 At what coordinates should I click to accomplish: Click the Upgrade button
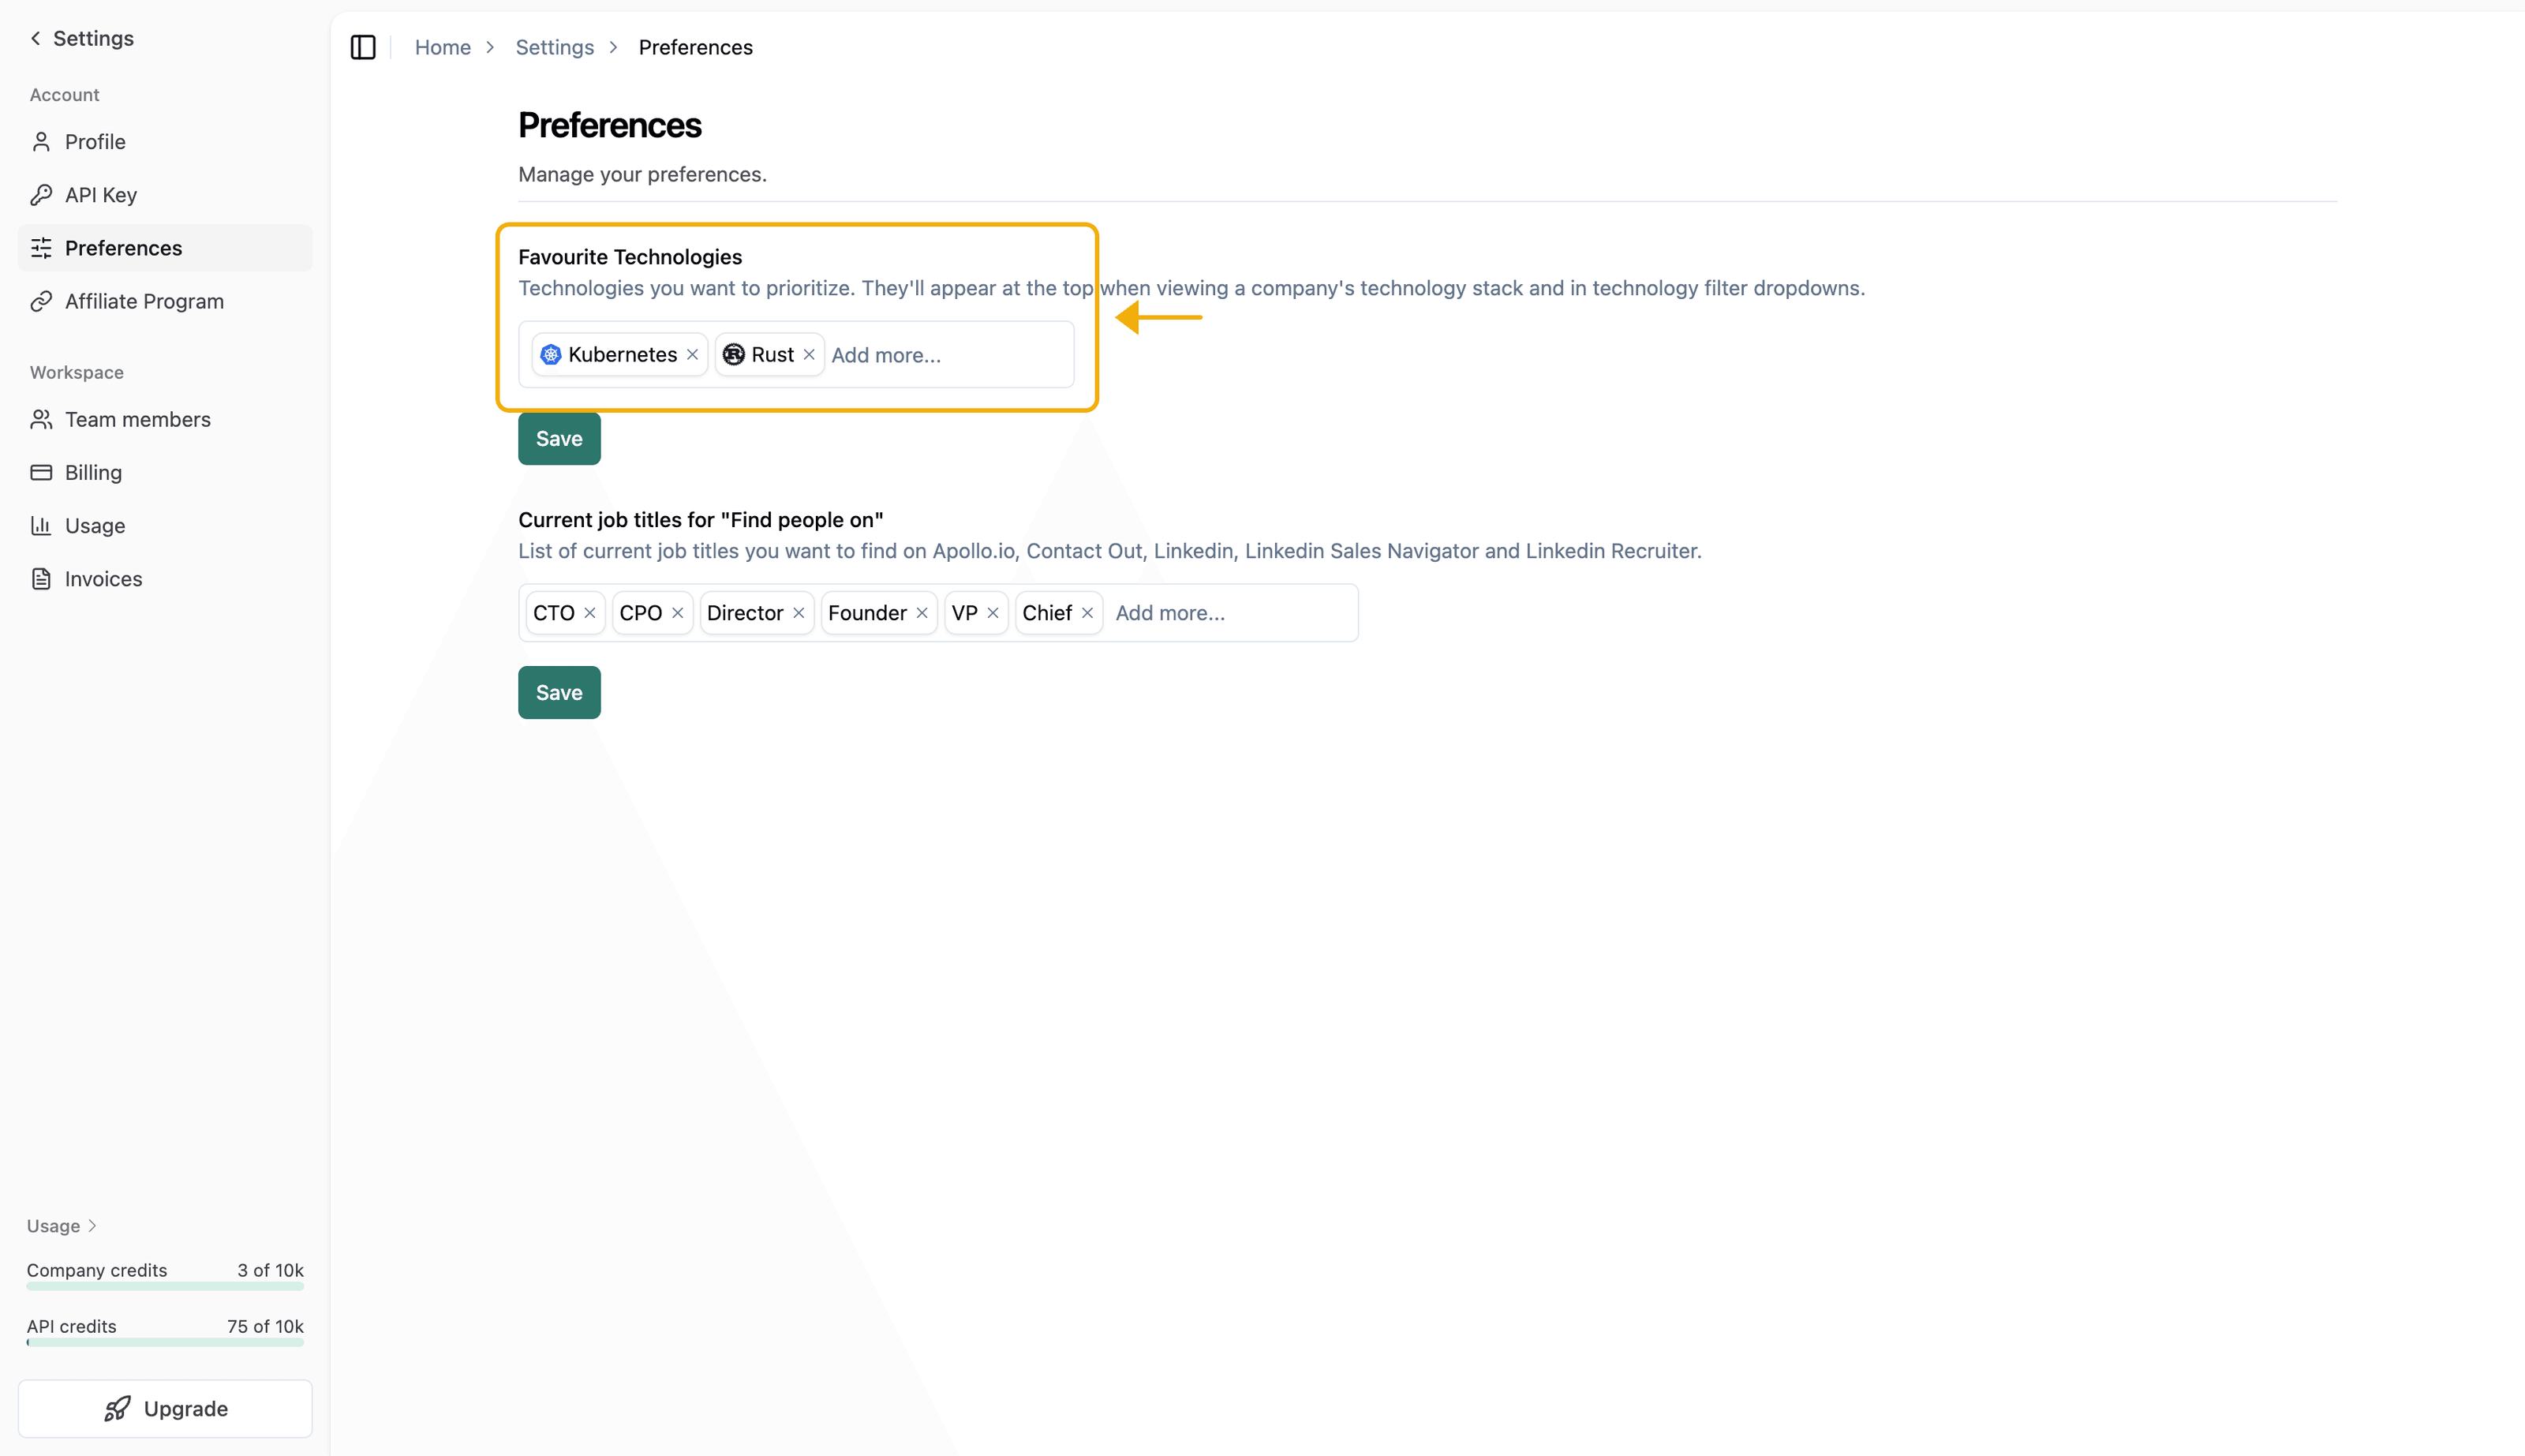(x=165, y=1408)
